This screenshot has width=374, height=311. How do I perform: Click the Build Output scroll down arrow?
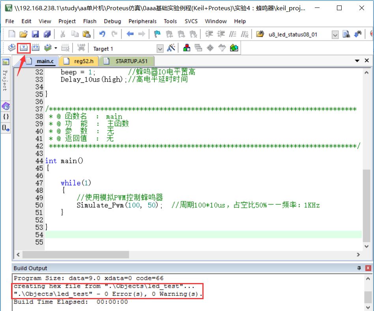click(368, 307)
